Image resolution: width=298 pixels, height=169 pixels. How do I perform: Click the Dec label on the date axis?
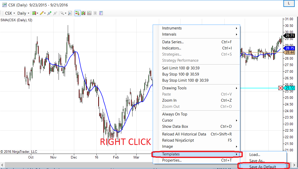pyautogui.click(x=74, y=157)
